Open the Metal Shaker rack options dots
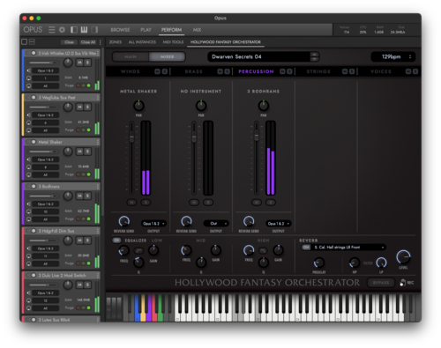 tap(98, 142)
